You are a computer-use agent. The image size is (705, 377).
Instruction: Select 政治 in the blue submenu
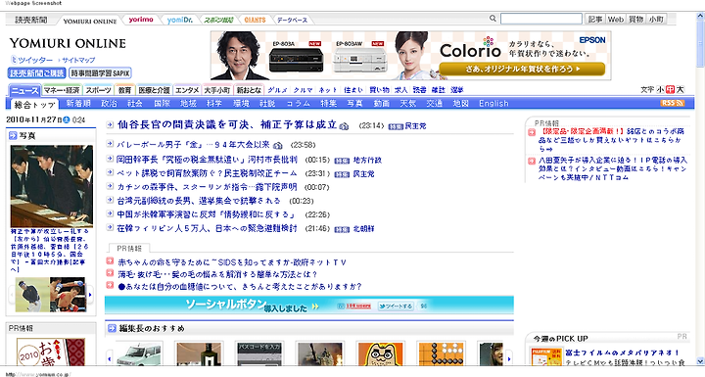point(109,104)
